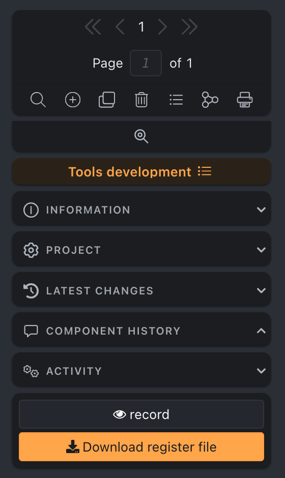
Task: Expand the LATEST CHANGES section
Action: coord(141,290)
